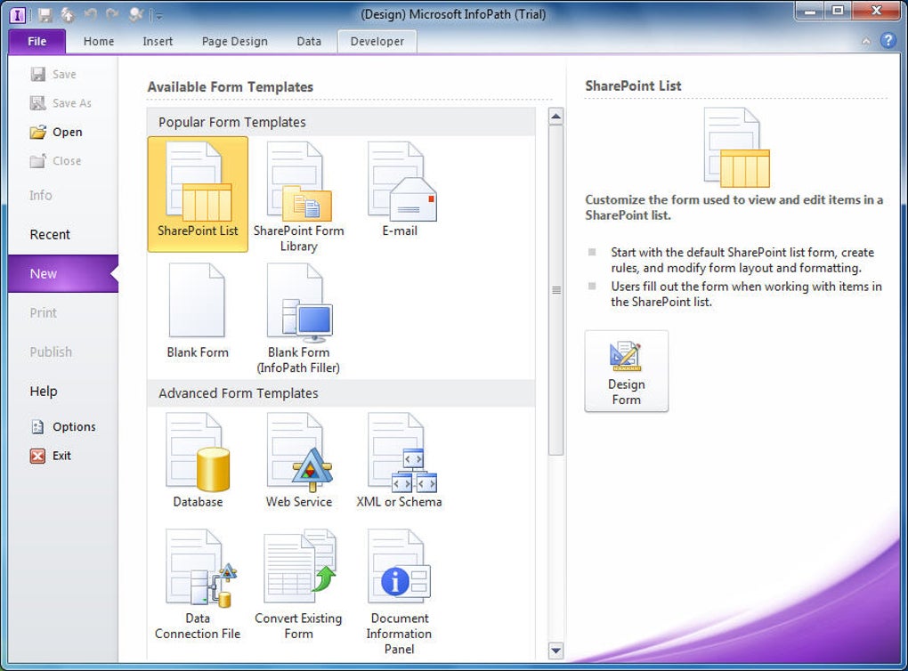The image size is (908, 671).
Task: Select the XML or Schema template
Action: click(400, 461)
